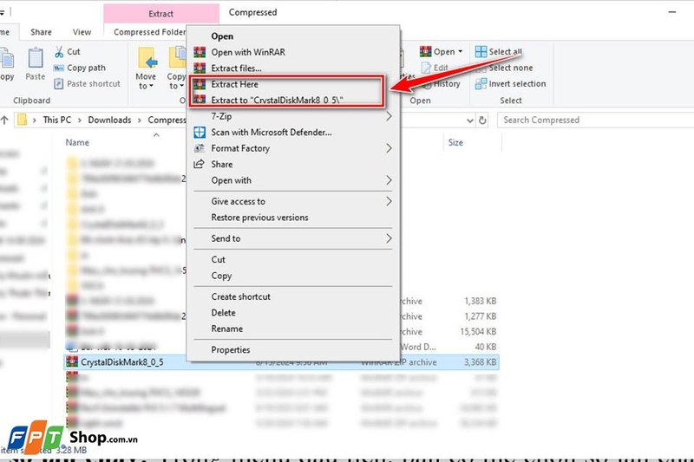Click the Refresh button
Image resolution: width=694 pixels, height=462 pixels.
(482, 120)
